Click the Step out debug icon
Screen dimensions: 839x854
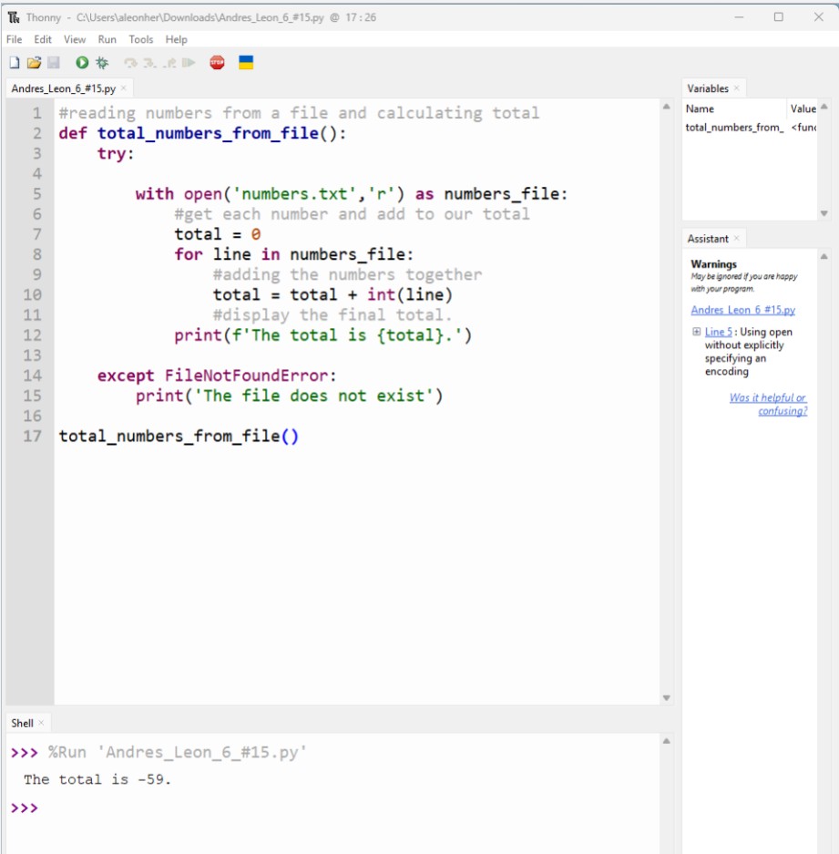pyautogui.click(x=169, y=63)
